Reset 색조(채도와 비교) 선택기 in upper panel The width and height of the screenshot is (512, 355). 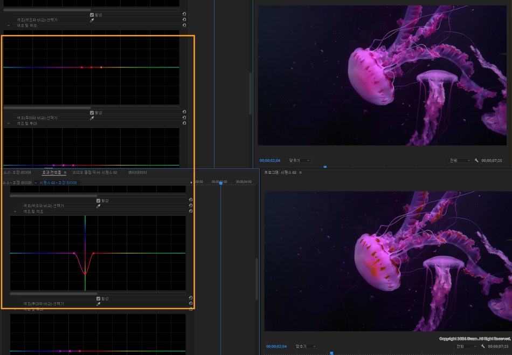click(184, 19)
